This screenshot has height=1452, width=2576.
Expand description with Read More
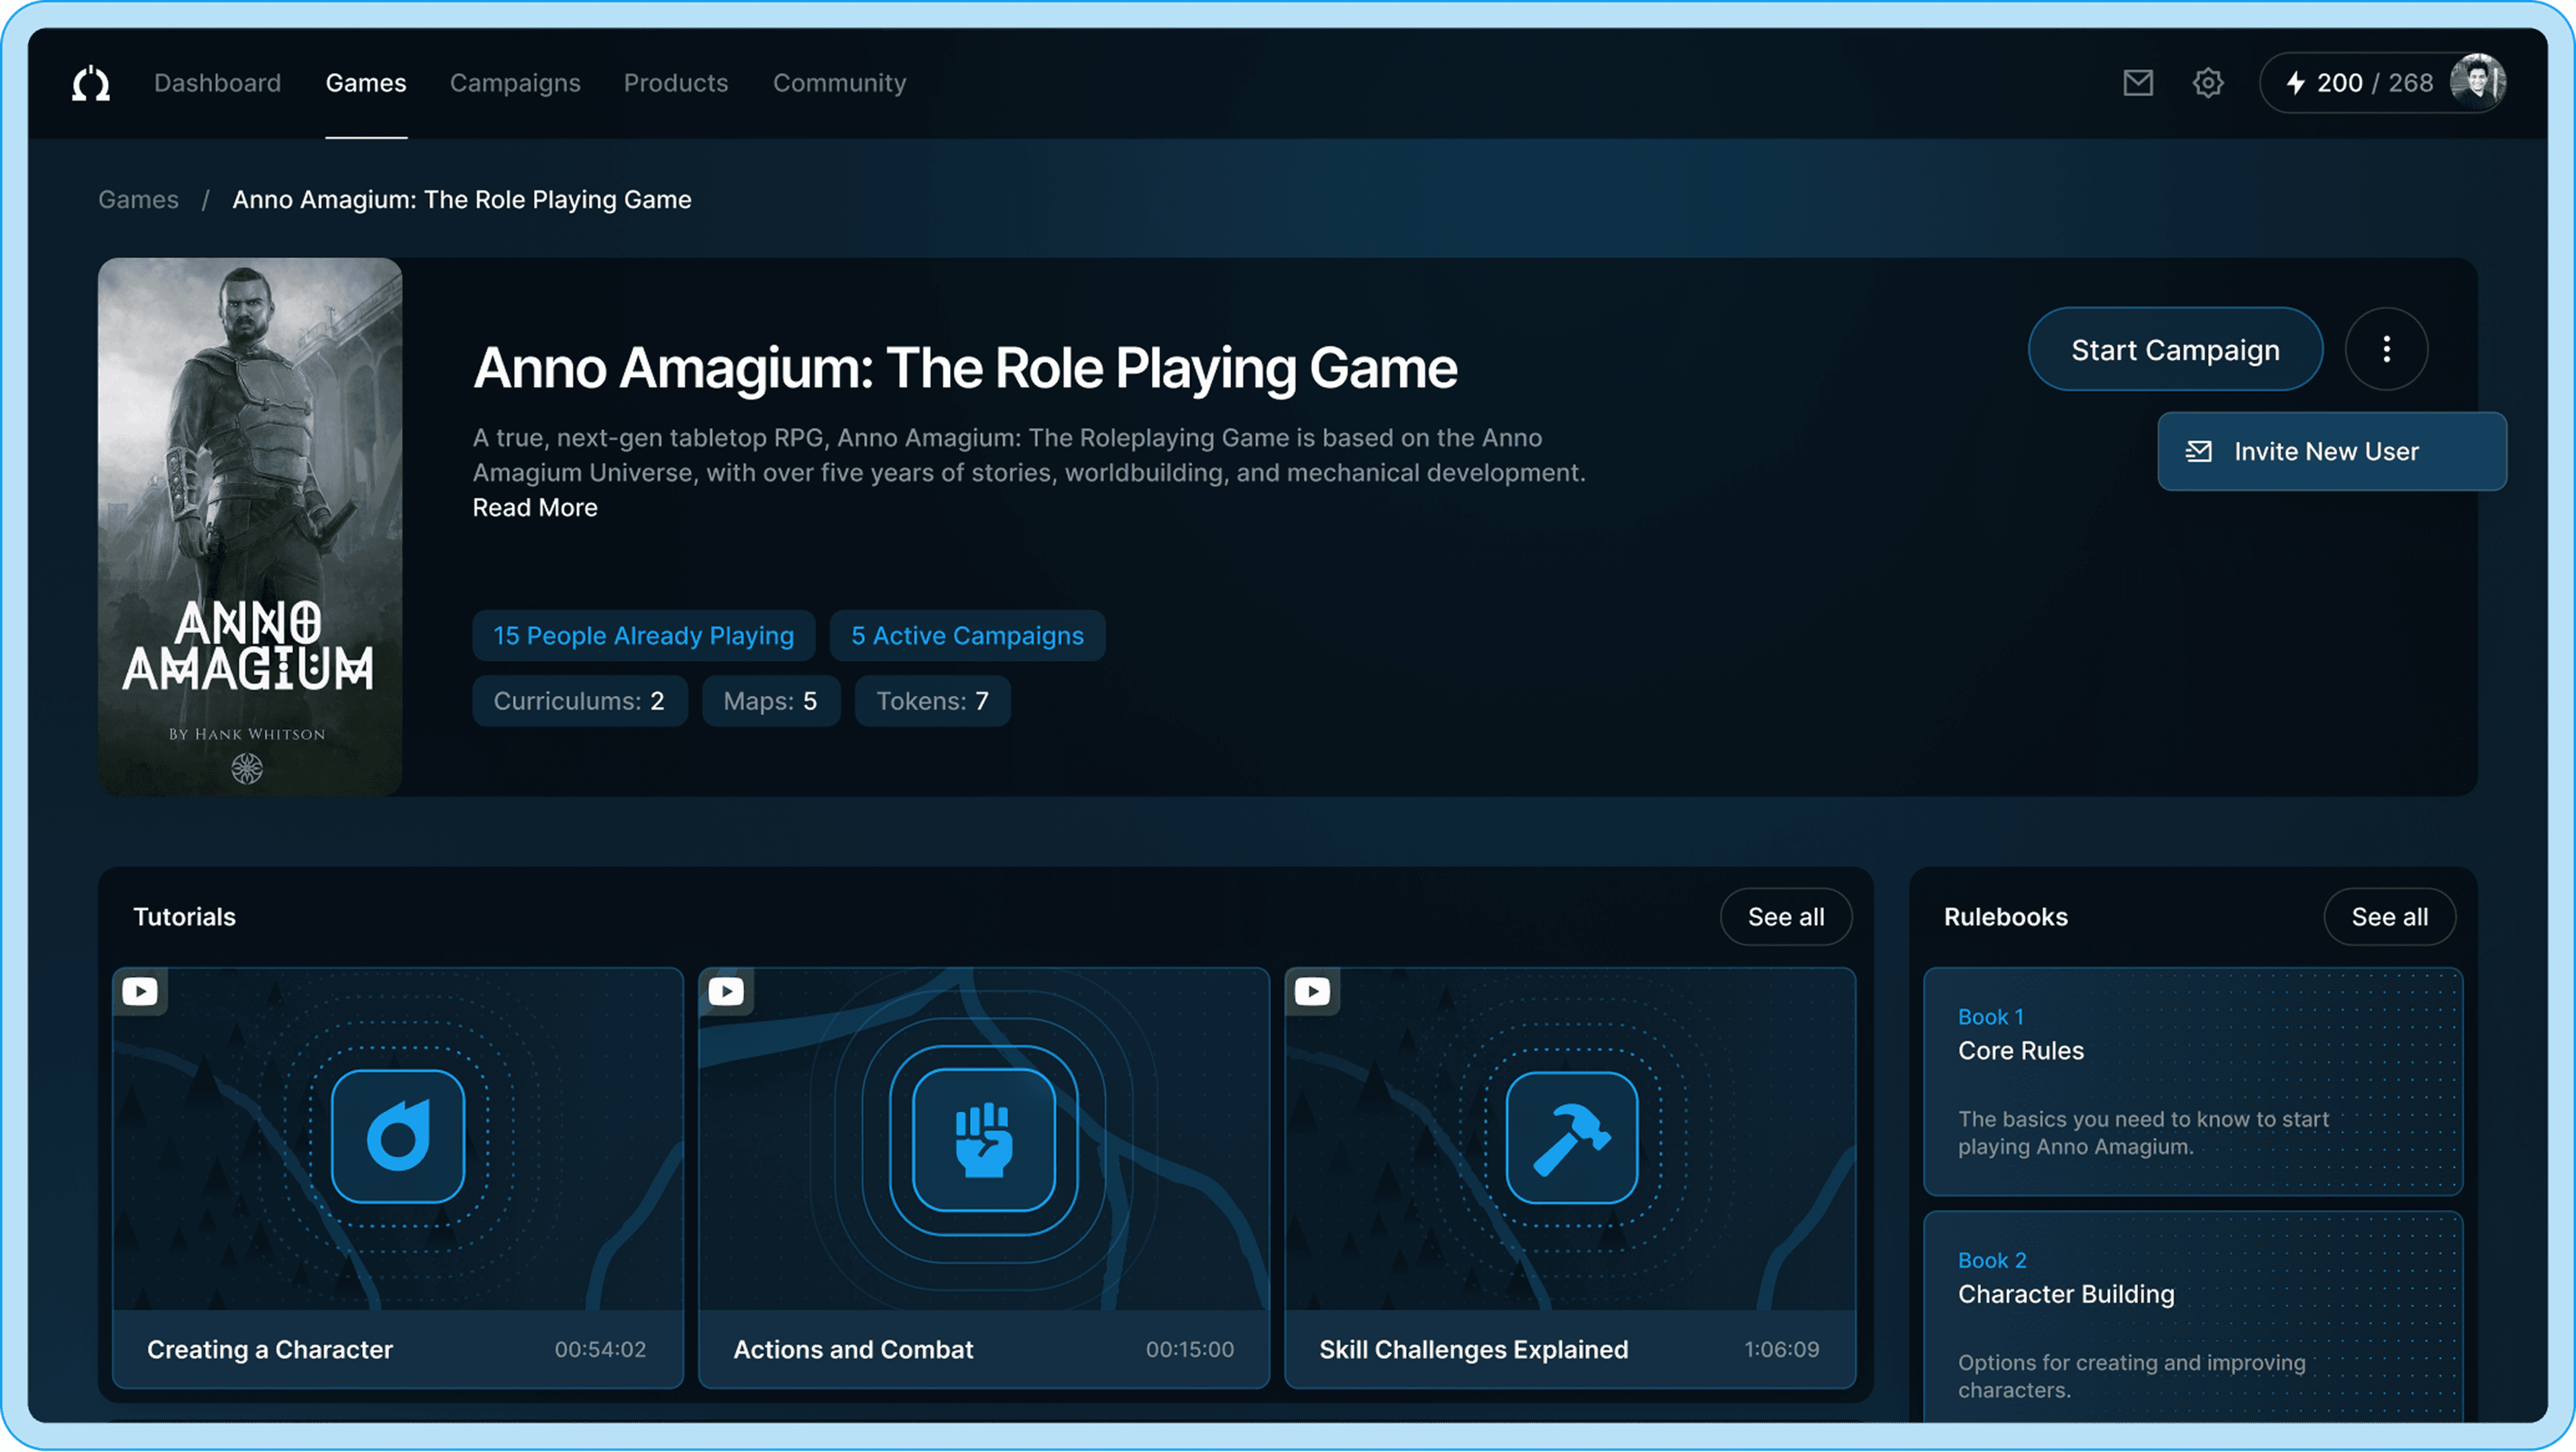pos(535,508)
